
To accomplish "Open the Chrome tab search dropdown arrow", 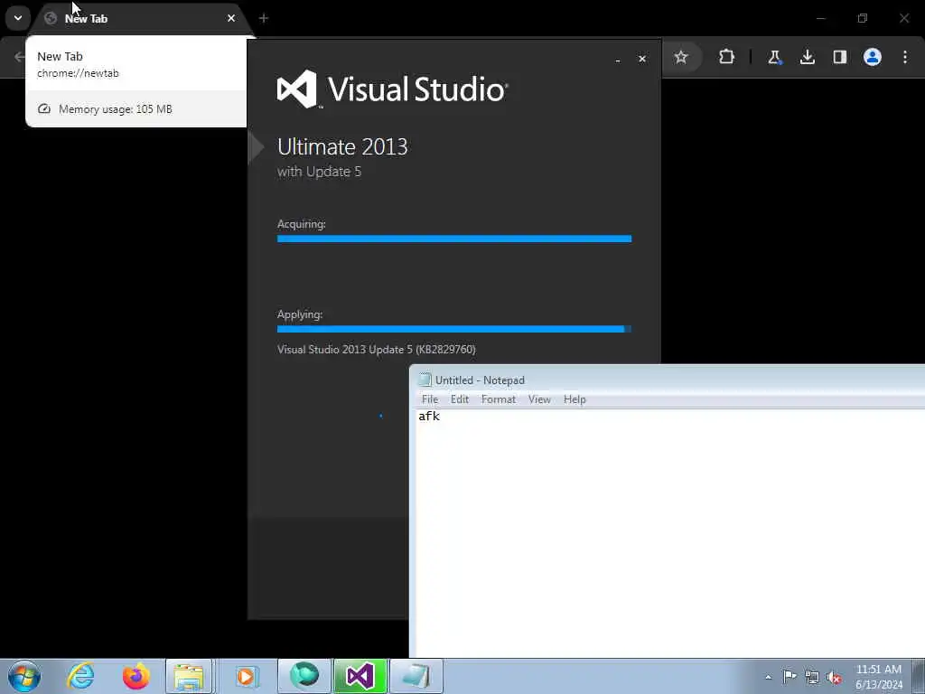I will pyautogui.click(x=18, y=18).
